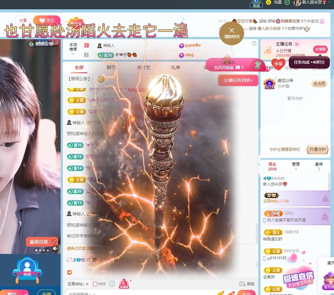Click the 充值 button below the video
Screen dimensions: 334x295
[47, 293]
